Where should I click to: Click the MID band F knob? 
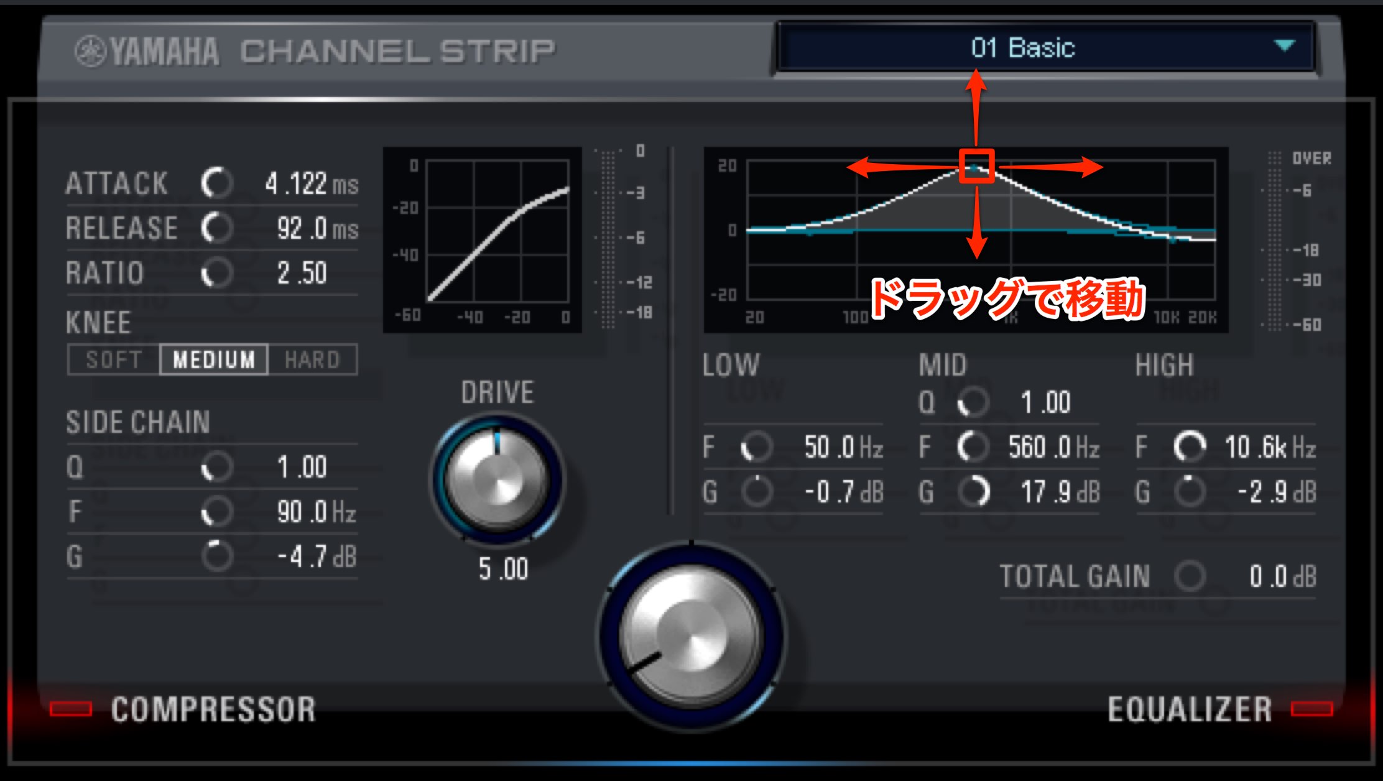click(973, 447)
